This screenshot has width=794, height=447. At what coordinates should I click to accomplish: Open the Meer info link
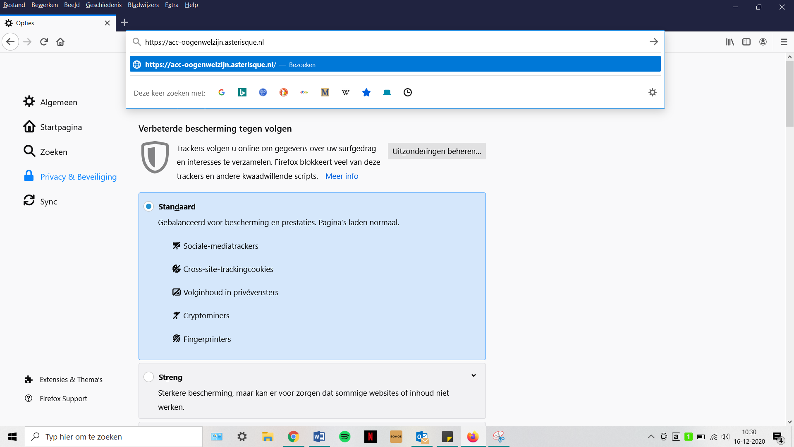click(342, 176)
